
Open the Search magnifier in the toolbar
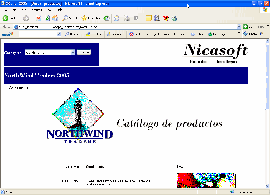(70, 18)
